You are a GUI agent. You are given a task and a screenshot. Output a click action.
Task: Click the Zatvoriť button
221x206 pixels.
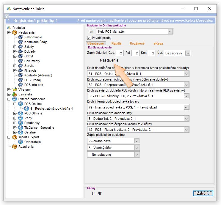point(203,194)
